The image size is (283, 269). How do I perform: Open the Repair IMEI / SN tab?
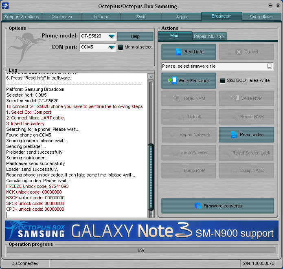[209, 36]
